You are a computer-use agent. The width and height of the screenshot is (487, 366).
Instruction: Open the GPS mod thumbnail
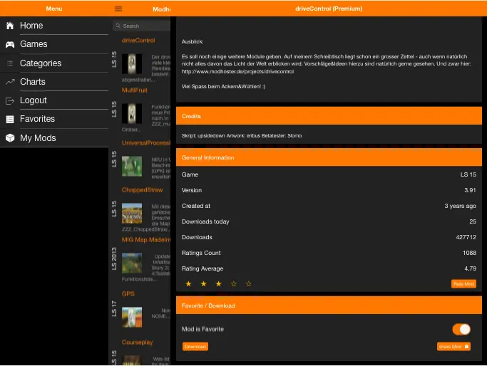point(131,316)
